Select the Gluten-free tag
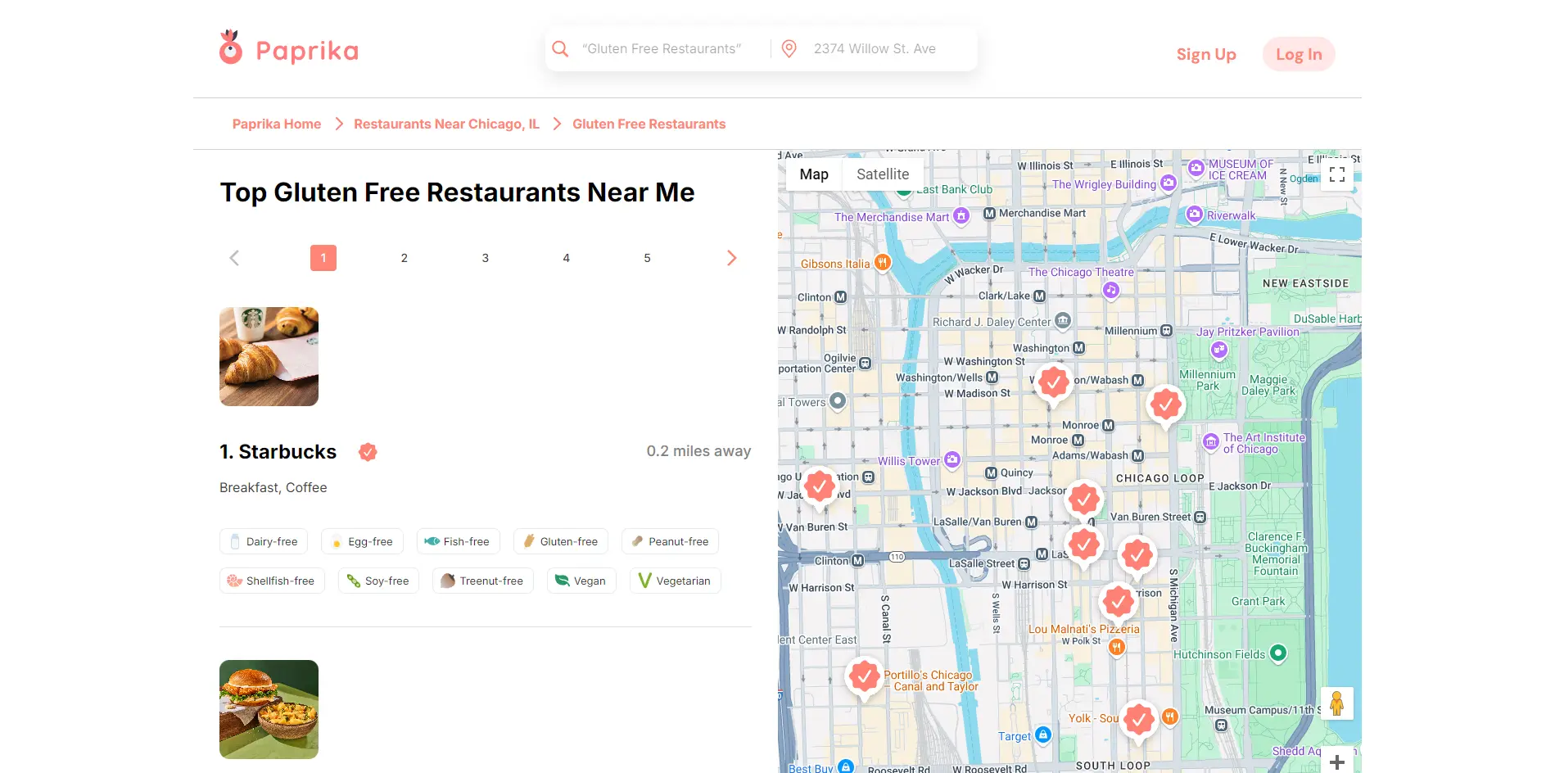This screenshot has height=773, width=1555. tap(561, 541)
